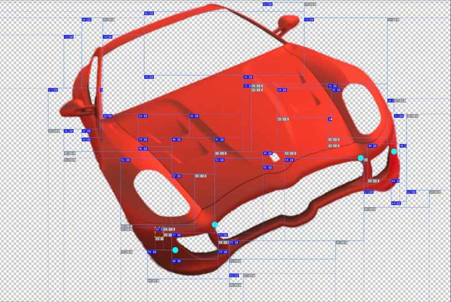This screenshot has height=302, width=451.
Task: Select cyan dot at the front bumper center
Action: tap(215, 225)
